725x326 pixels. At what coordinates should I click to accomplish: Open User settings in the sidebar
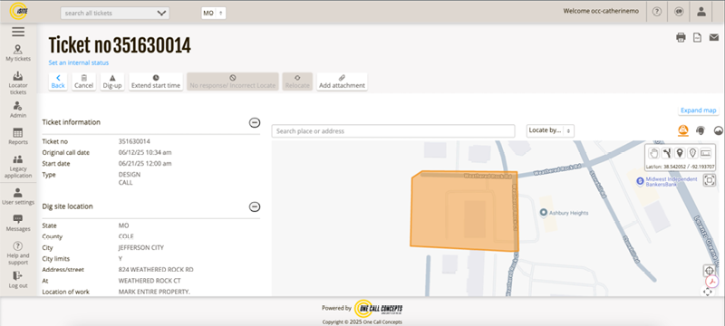pos(18,197)
